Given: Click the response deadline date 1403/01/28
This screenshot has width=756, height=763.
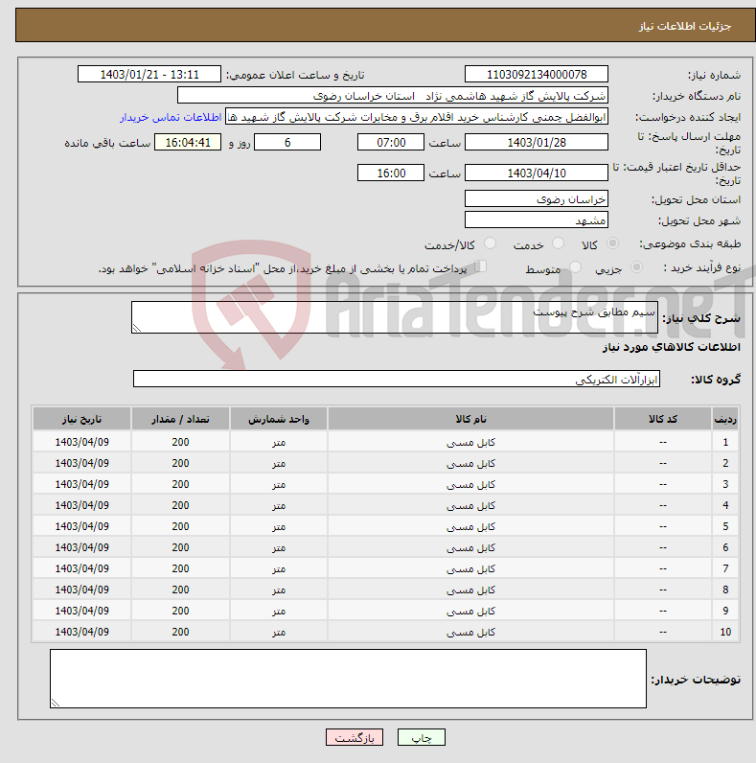Looking at the screenshot, I should (x=537, y=142).
